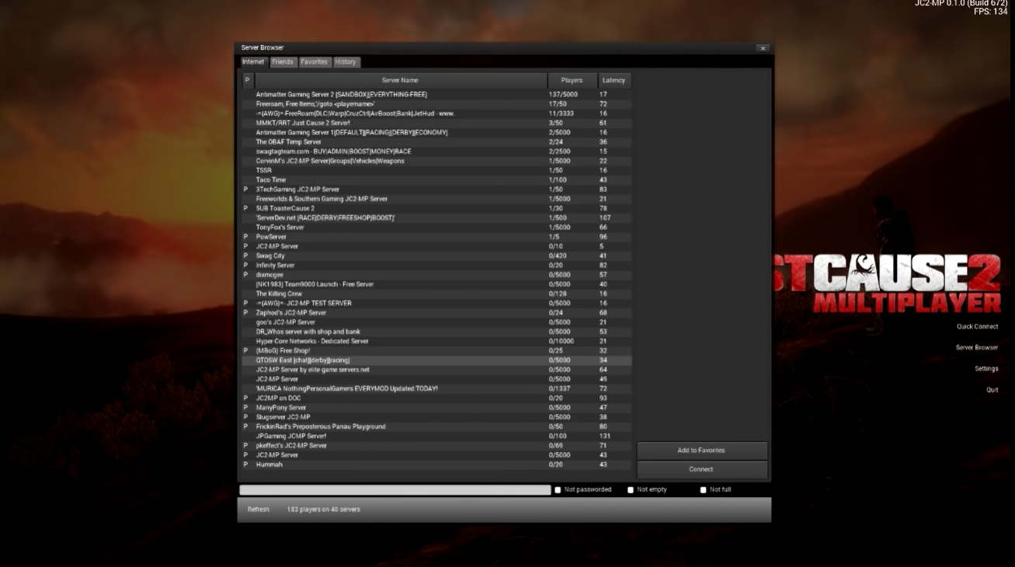Open Settings from the main menu
Viewport: 1015px width, 567px height.
pos(986,369)
